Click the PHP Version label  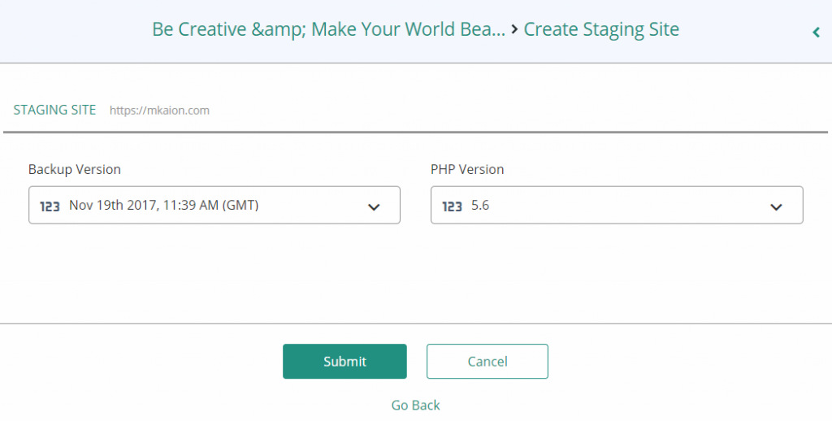[467, 169]
